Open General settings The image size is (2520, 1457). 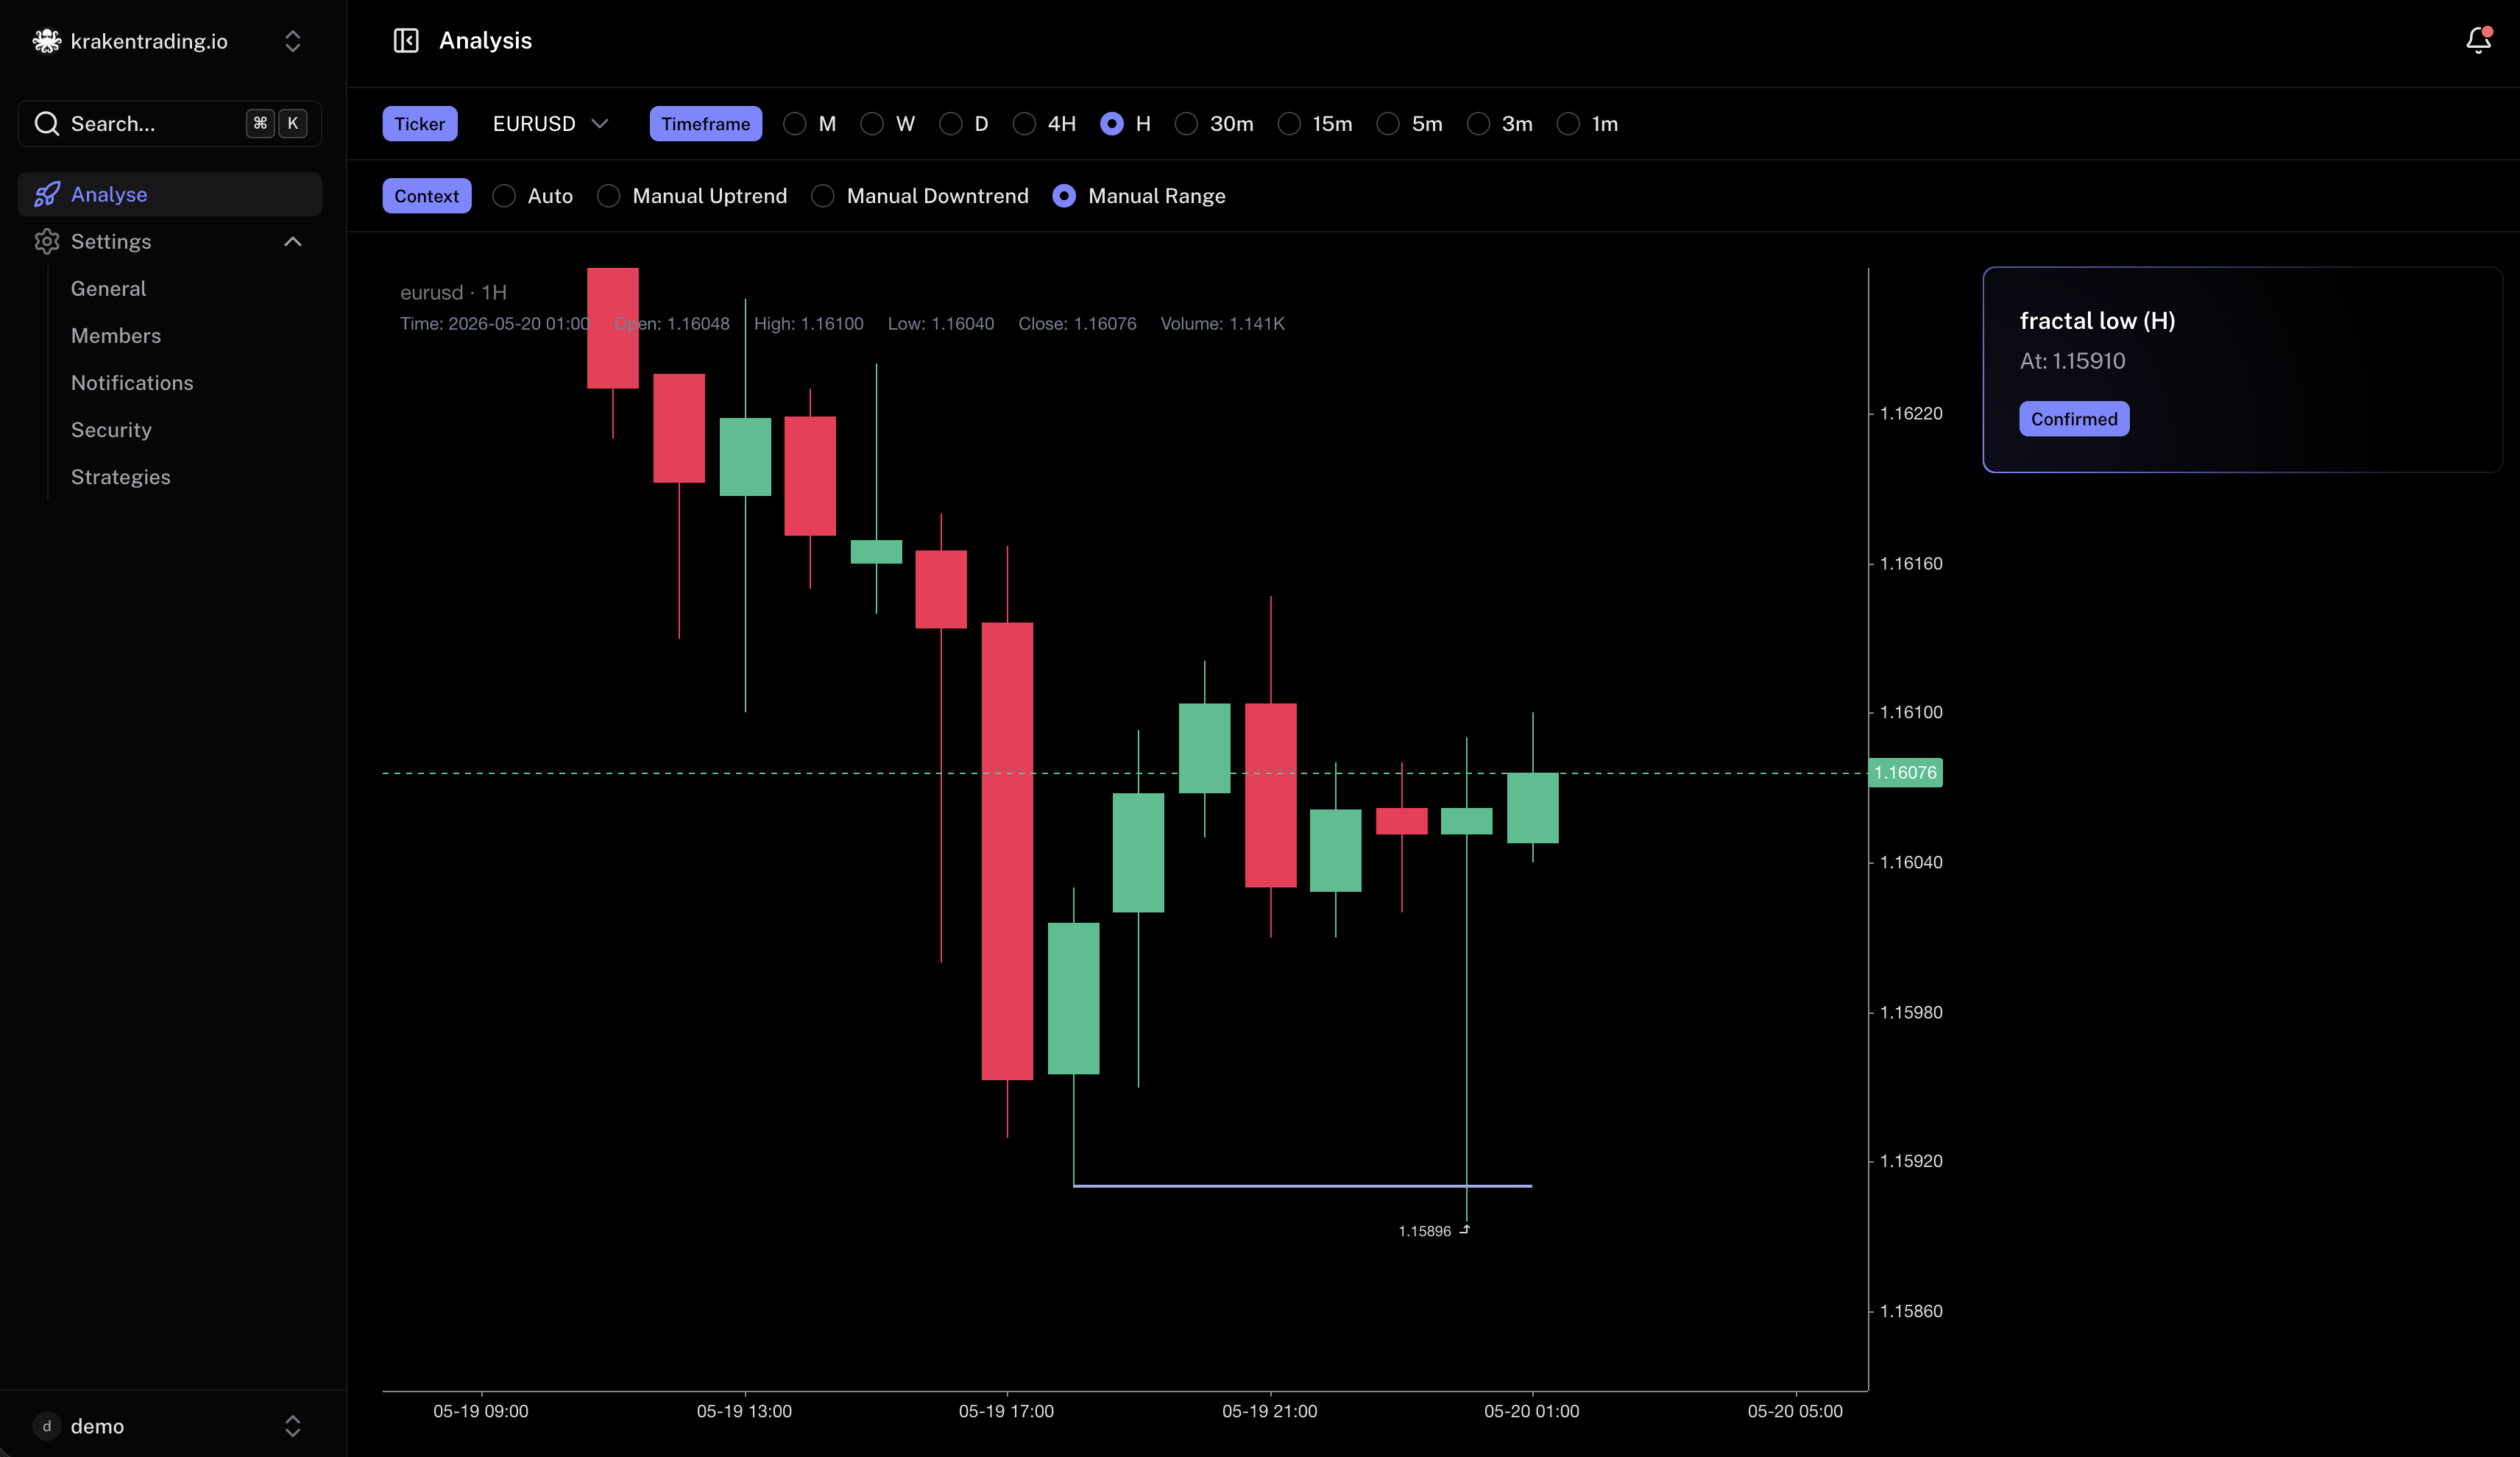[108, 289]
